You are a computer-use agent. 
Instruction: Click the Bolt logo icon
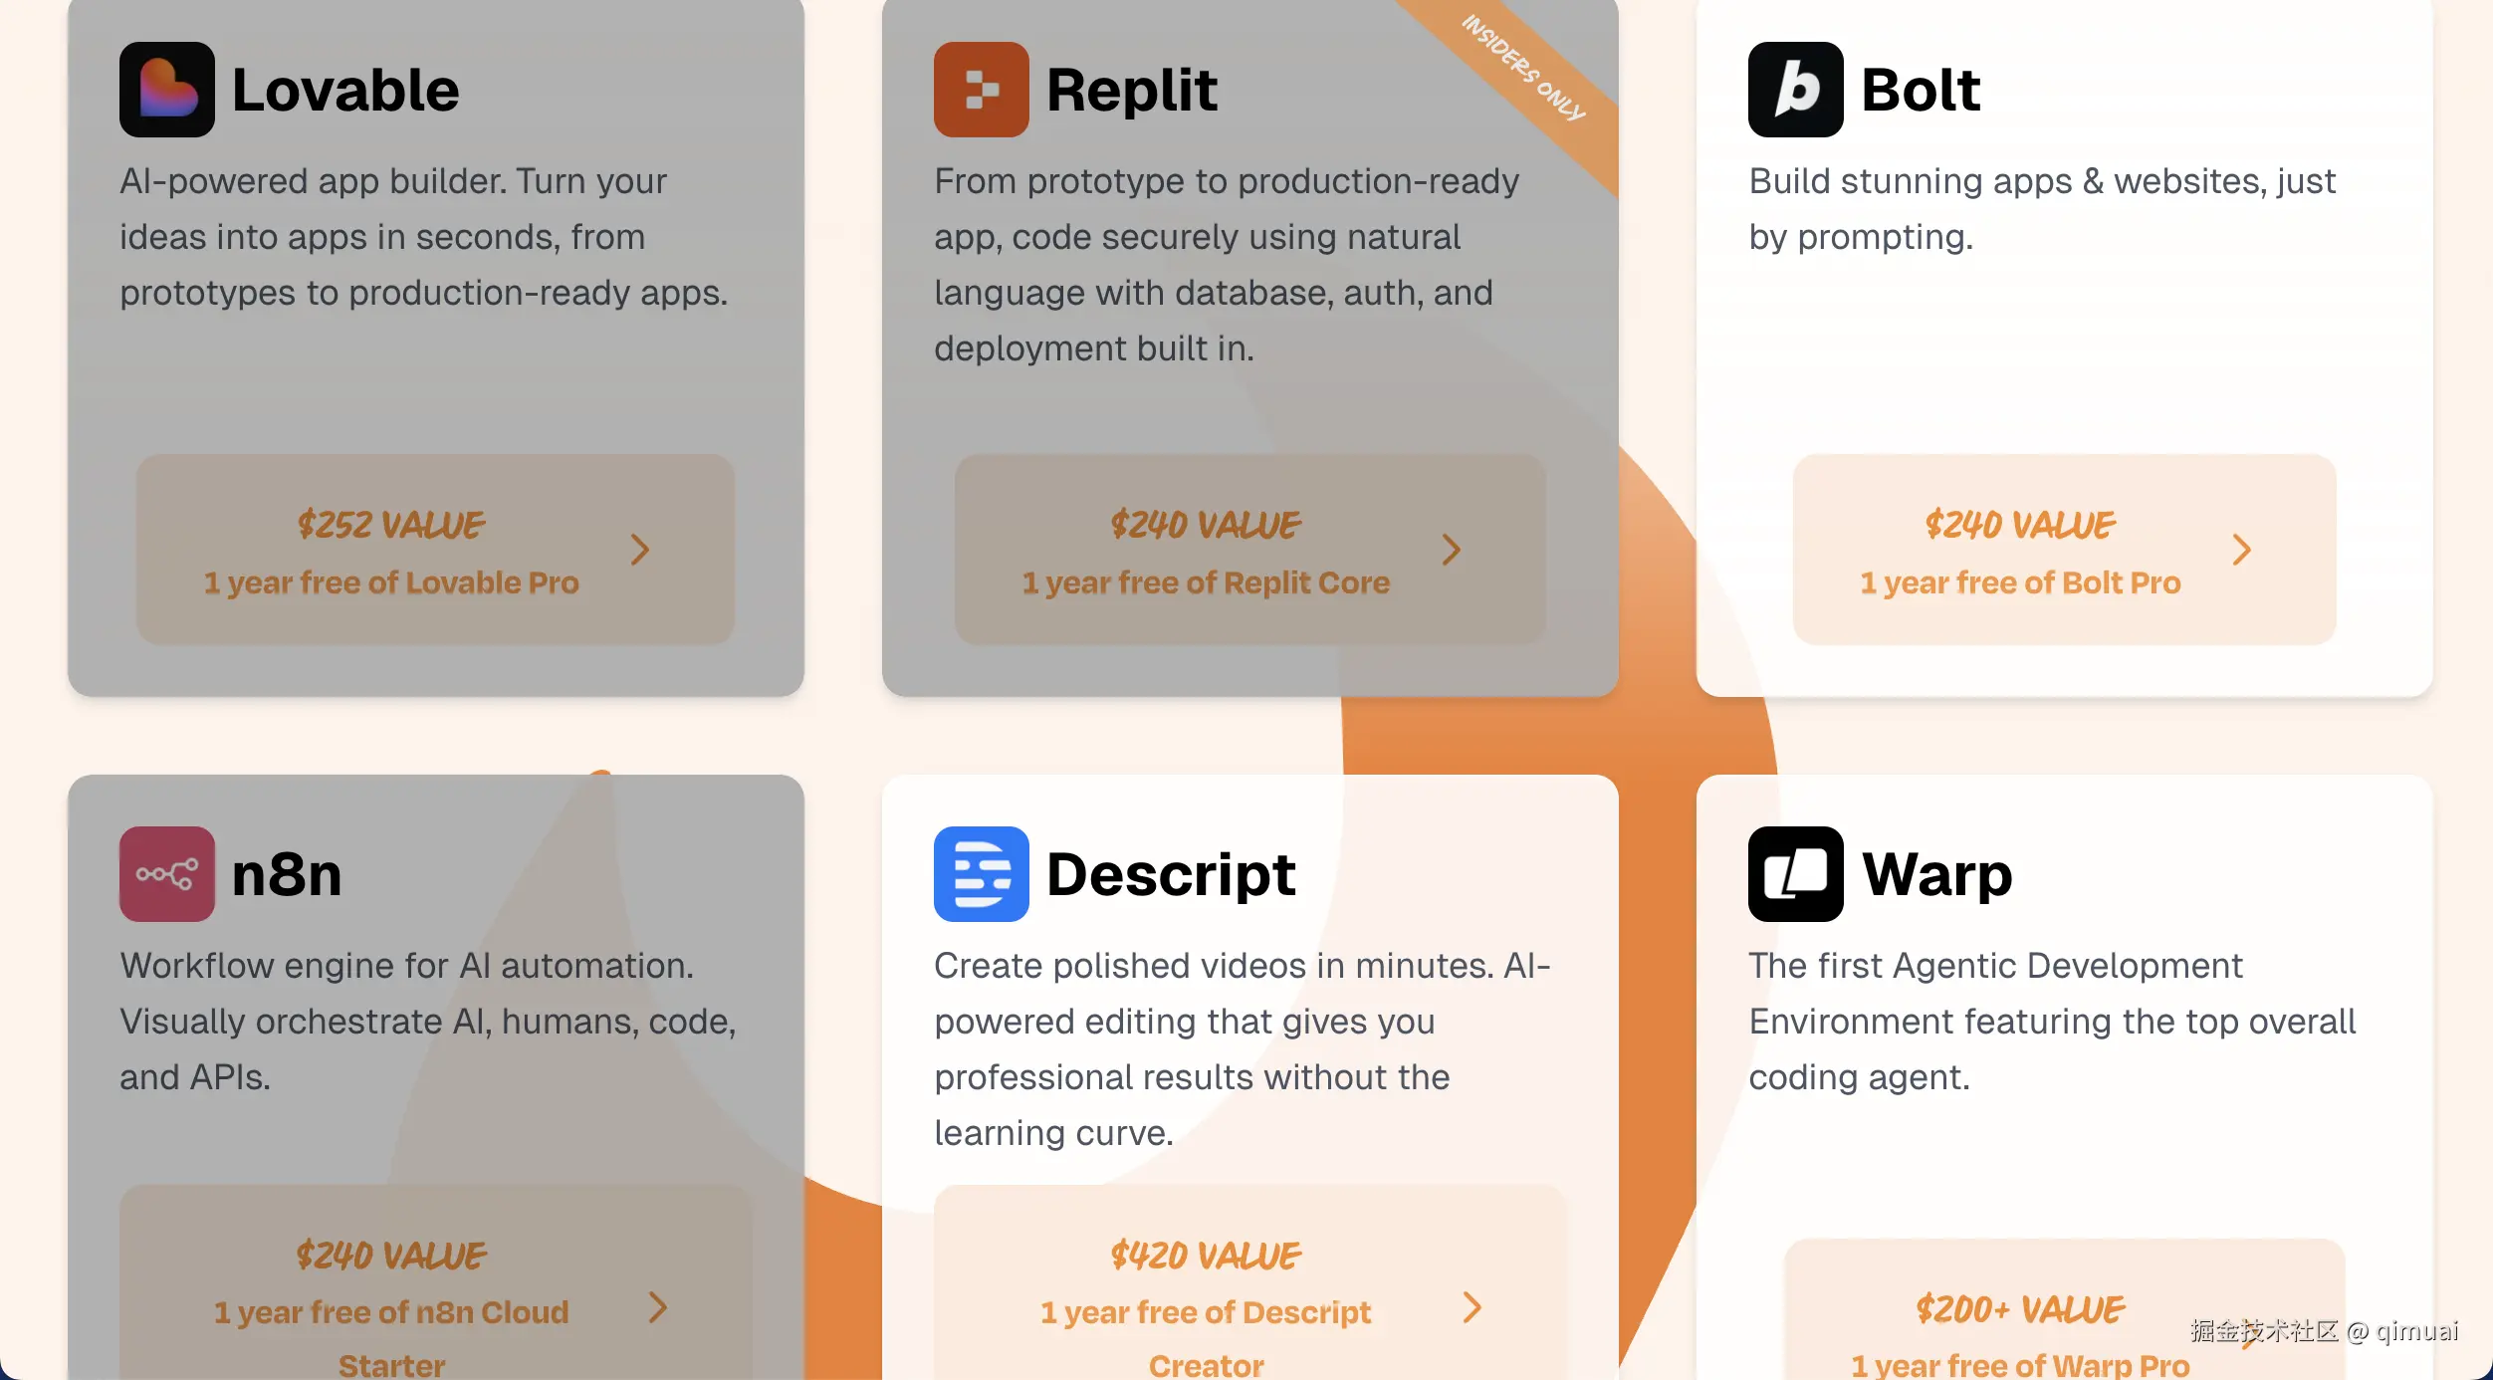pos(1795,90)
